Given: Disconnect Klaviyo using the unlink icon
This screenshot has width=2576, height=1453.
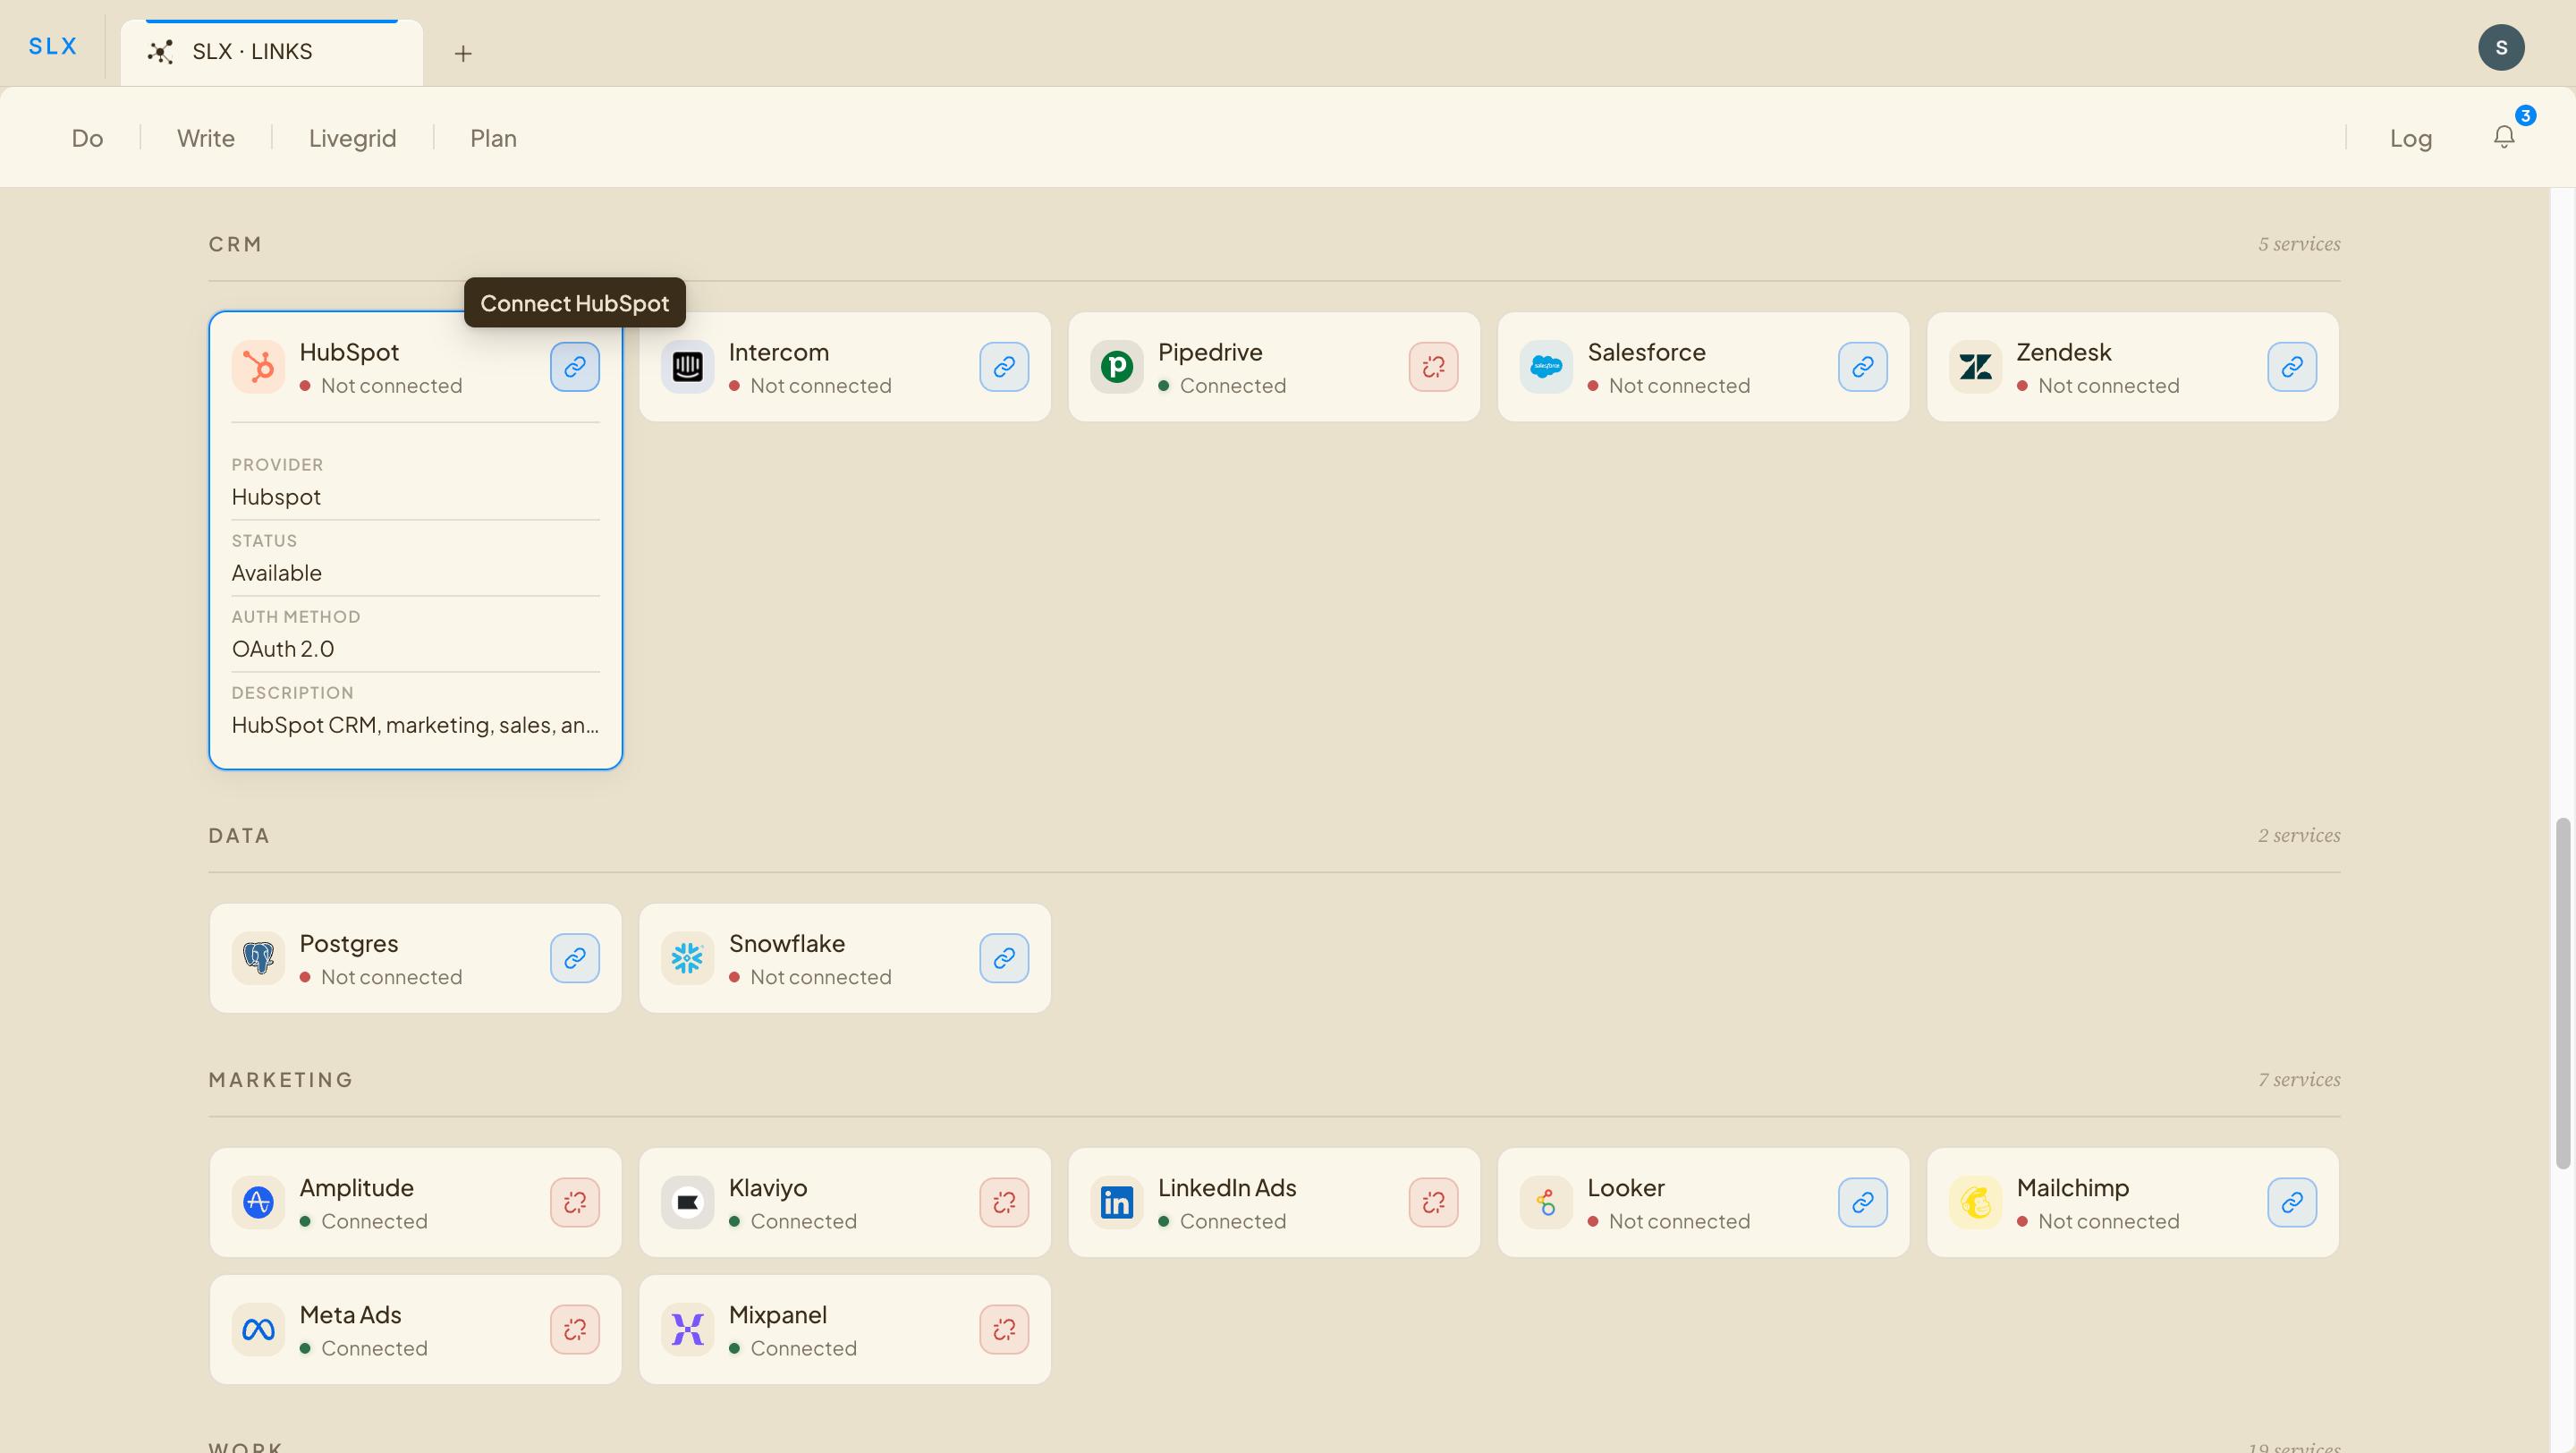Looking at the screenshot, I should (x=1004, y=1202).
